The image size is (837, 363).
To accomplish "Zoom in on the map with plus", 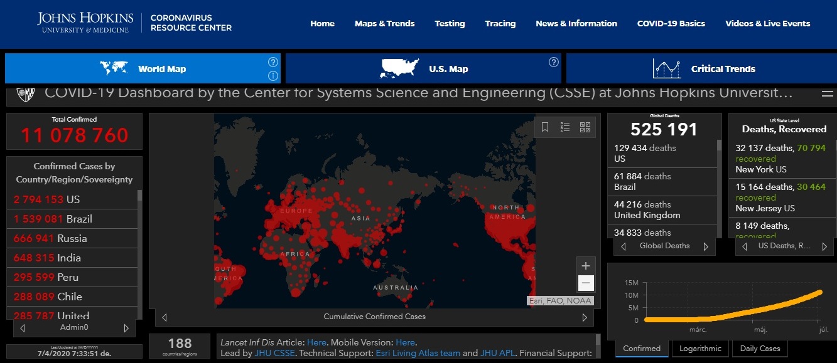I will [x=585, y=266].
